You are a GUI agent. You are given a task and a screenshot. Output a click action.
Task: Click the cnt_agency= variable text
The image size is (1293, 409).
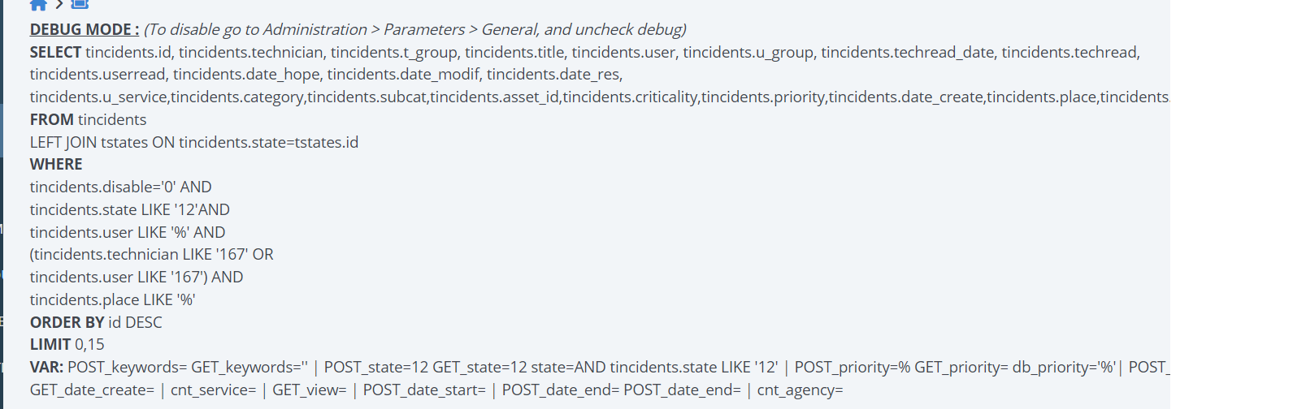click(801, 390)
